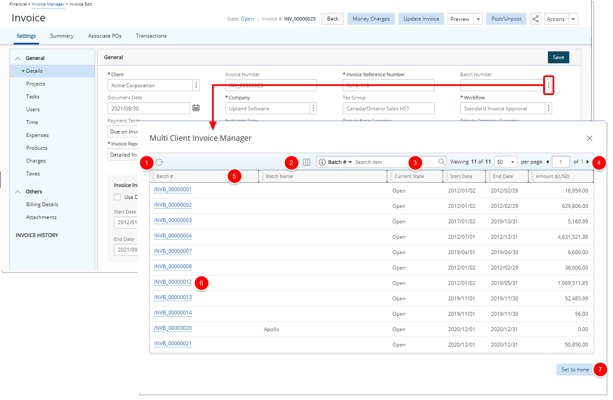Open batch INVB_00000004 link
Image resolution: width=613 pixels, height=400 pixels.
(173, 236)
